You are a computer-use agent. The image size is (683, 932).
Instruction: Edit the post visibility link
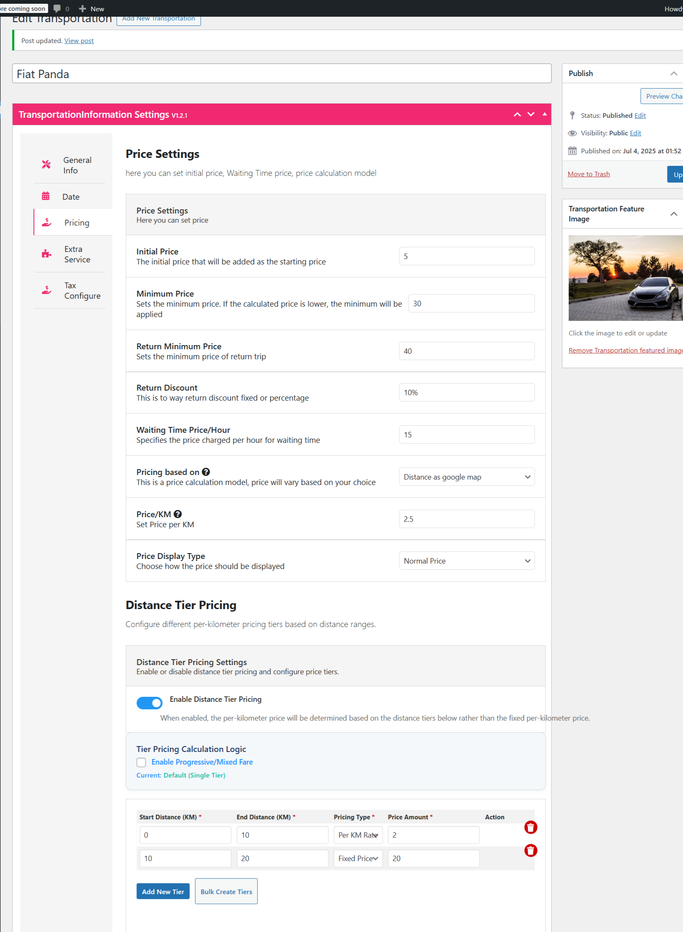(x=635, y=133)
